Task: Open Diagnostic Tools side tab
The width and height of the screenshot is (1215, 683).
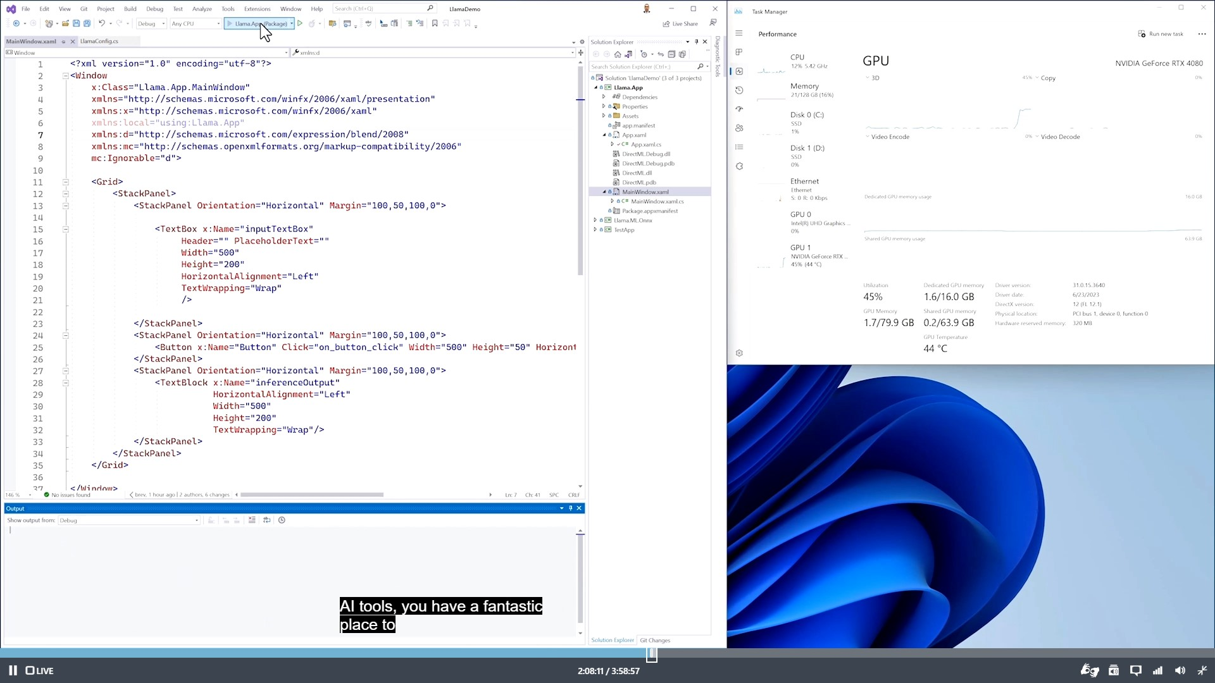Action: point(717,57)
